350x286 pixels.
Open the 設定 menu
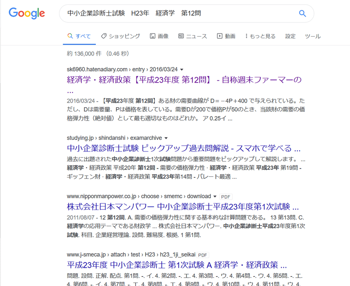pyautogui.click(x=290, y=36)
